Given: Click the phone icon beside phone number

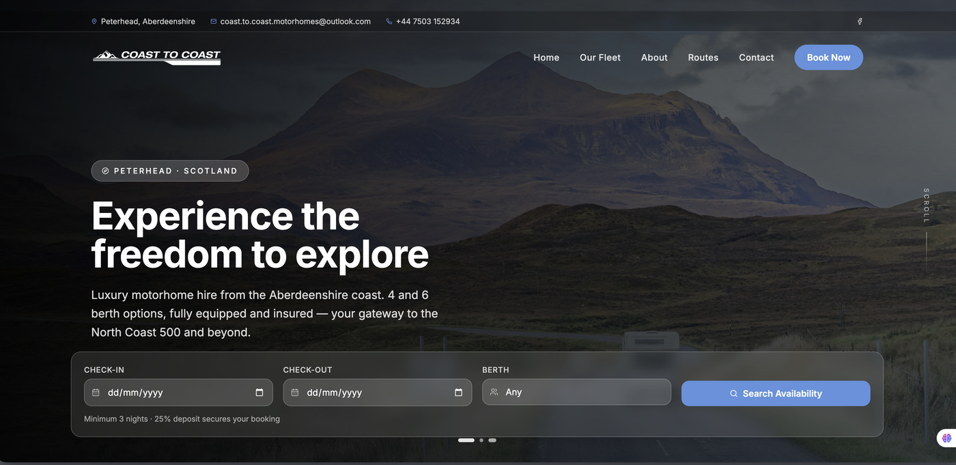Looking at the screenshot, I should point(389,22).
